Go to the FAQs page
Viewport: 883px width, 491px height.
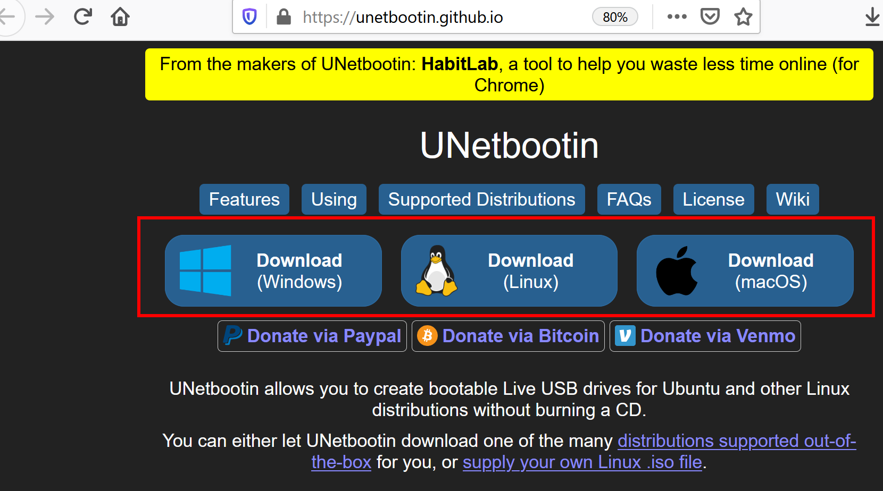[x=629, y=199]
